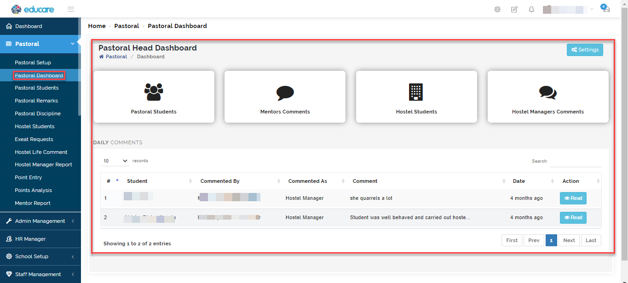Screen dimensions: 628x283
Task: Click 'Showing 1 to 2 of 2 entries'
Action: 137,243
